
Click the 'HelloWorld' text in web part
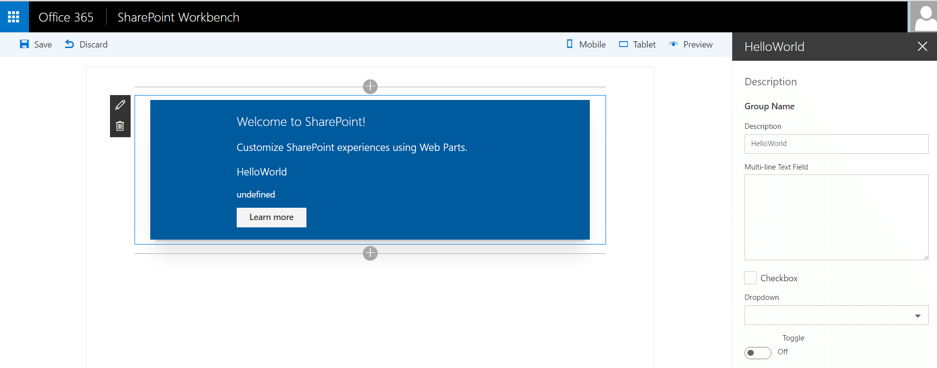tap(262, 172)
